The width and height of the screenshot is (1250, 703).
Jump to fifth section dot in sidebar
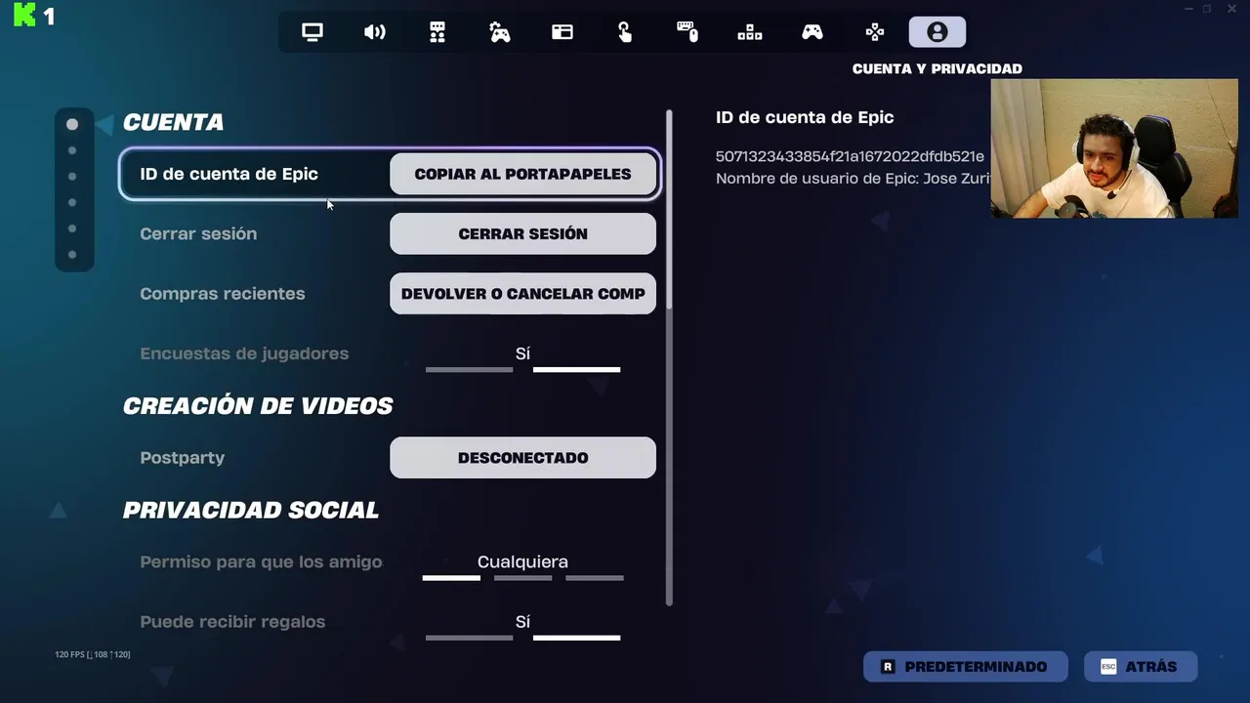click(72, 228)
